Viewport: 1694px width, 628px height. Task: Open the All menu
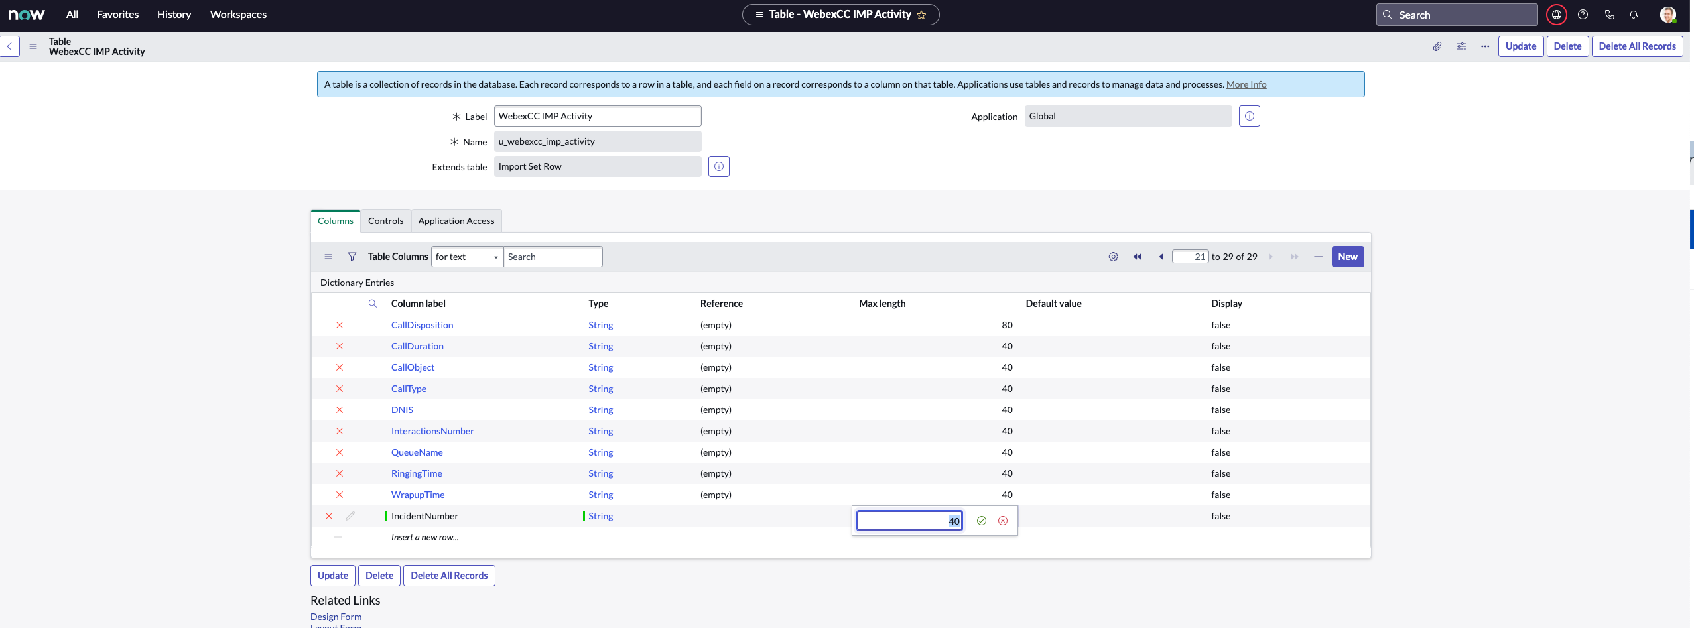pos(72,15)
